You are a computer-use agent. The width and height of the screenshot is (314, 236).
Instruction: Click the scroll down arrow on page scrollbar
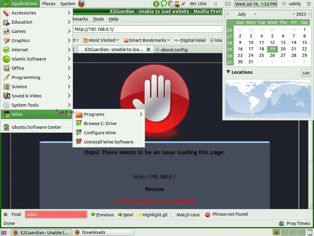click(x=310, y=206)
